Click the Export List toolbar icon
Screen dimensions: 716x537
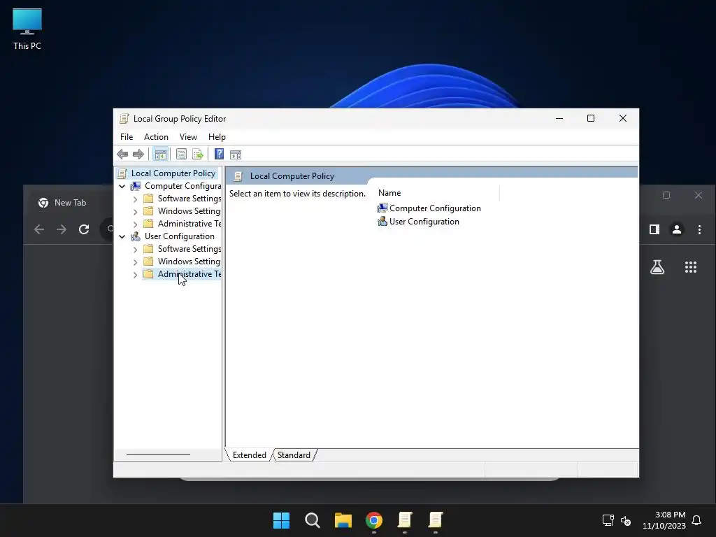click(198, 155)
